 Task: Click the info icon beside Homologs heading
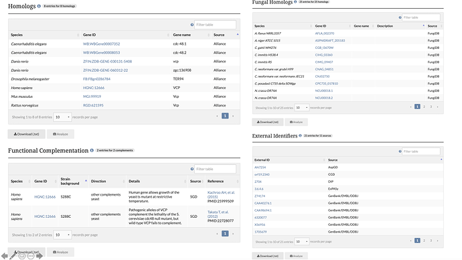pos(39,6)
